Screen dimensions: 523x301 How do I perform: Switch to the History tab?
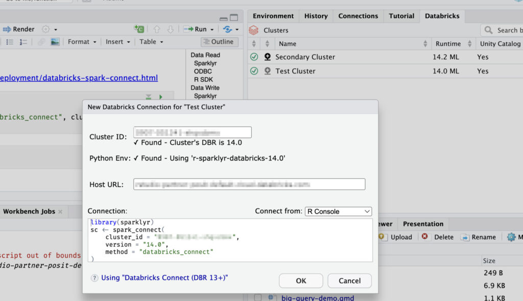pos(316,16)
